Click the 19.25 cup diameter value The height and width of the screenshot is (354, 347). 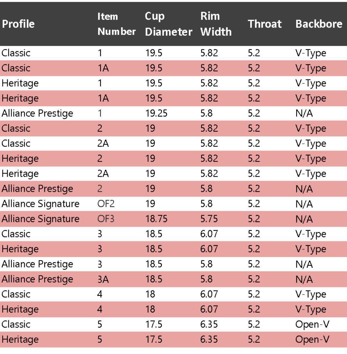coord(156,113)
